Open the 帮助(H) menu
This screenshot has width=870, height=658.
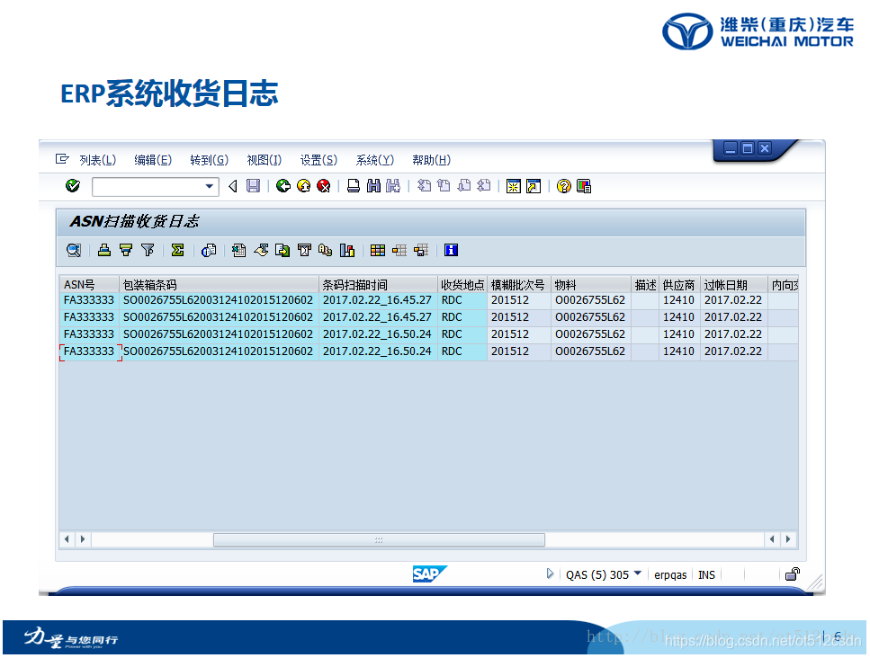point(431,159)
